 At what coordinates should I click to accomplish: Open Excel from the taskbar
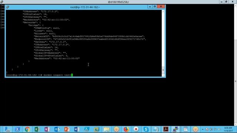point(37,129)
